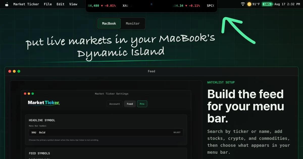Click the Wi-Fi status icon
The width and height of the screenshot is (303, 159).
(x=243, y=4)
